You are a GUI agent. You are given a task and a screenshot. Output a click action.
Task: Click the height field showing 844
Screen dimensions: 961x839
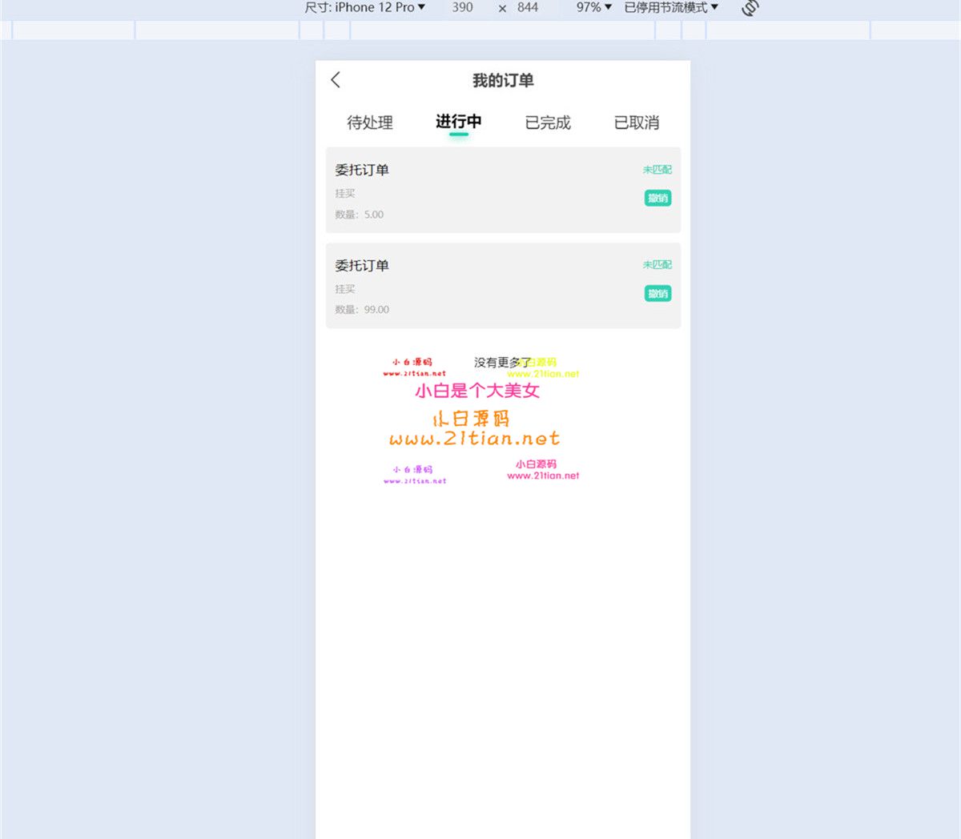[527, 7]
